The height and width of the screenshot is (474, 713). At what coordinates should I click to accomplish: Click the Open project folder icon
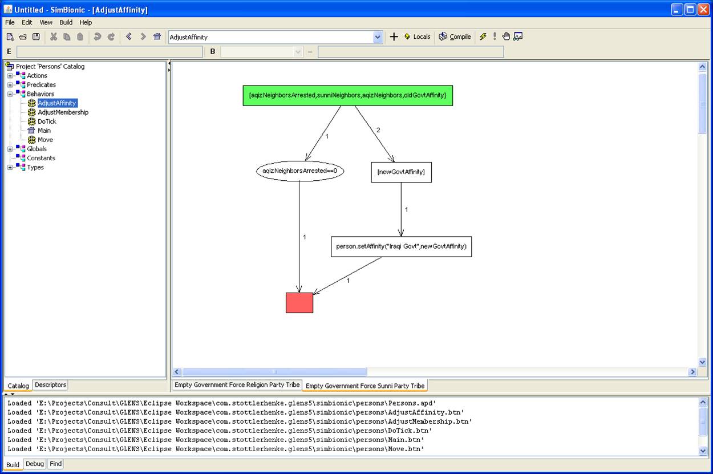[23, 37]
